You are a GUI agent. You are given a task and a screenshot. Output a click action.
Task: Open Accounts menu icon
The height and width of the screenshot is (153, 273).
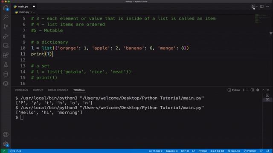[x=6, y=134]
